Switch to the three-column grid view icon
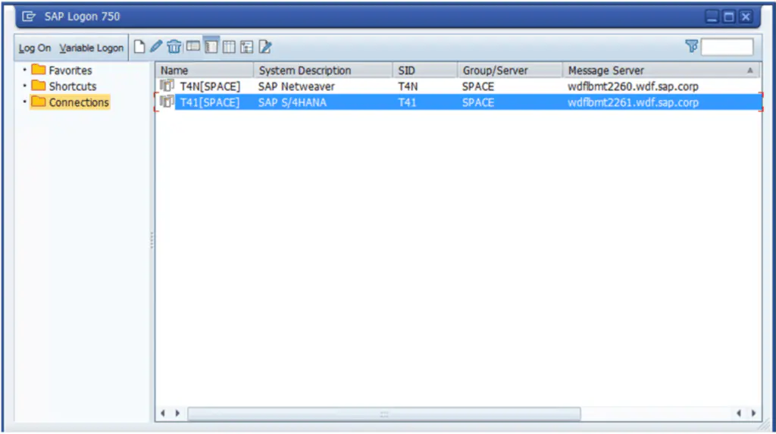Viewport: 776px width, 434px height. point(229,47)
